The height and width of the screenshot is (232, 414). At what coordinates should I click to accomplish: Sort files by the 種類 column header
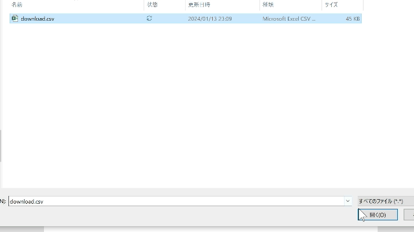pyautogui.click(x=268, y=5)
